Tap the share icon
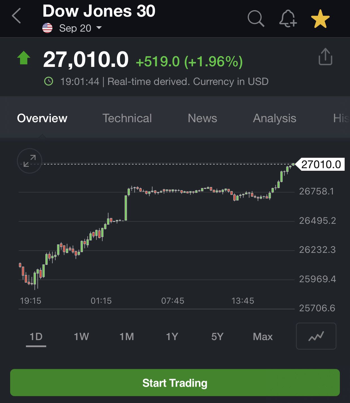The width and height of the screenshot is (350, 403). tap(325, 57)
